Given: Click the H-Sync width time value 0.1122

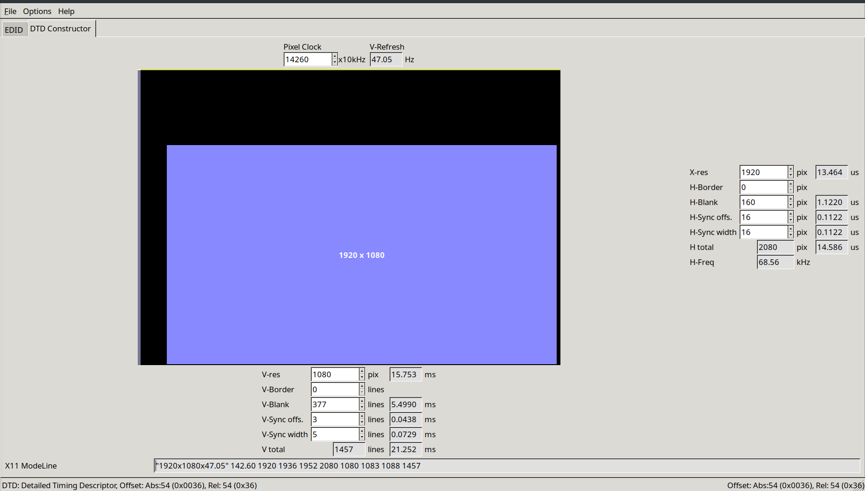Looking at the screenshot, I should tap(832, 232).
